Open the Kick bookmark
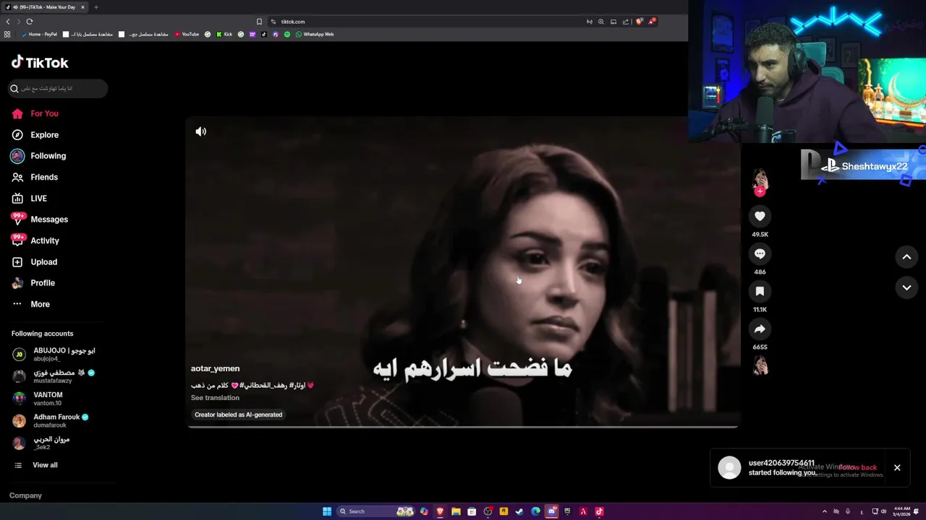The width and height of the screenshot is (926, 520). (x=224, y=34)
